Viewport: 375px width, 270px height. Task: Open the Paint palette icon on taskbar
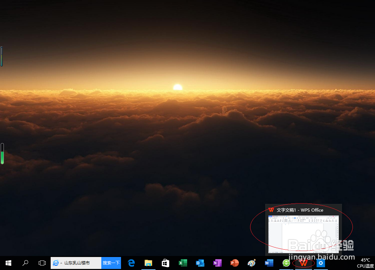(252, 263)
